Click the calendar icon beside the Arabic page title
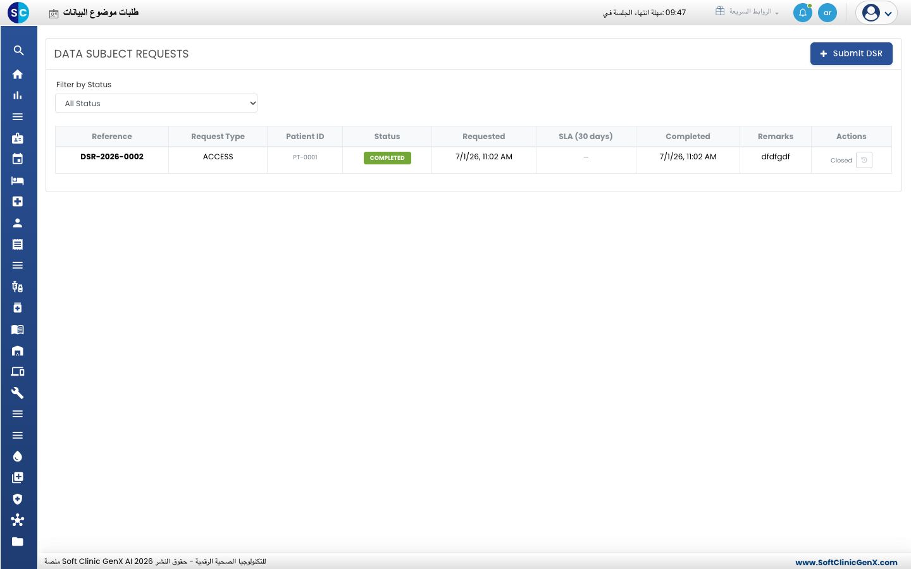The image size is (911, 569). [x=54, y=14]
